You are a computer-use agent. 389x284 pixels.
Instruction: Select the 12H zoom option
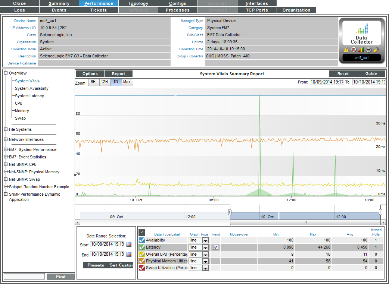click(105, 82)
